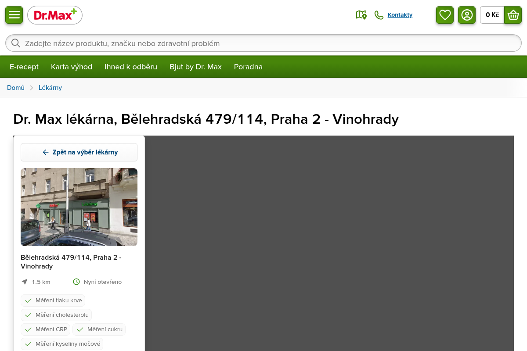This screenshot has height=351, width=527.
Task: Select the Měření cukru tag
Action: pyautogui.click(x=99, y=330)
